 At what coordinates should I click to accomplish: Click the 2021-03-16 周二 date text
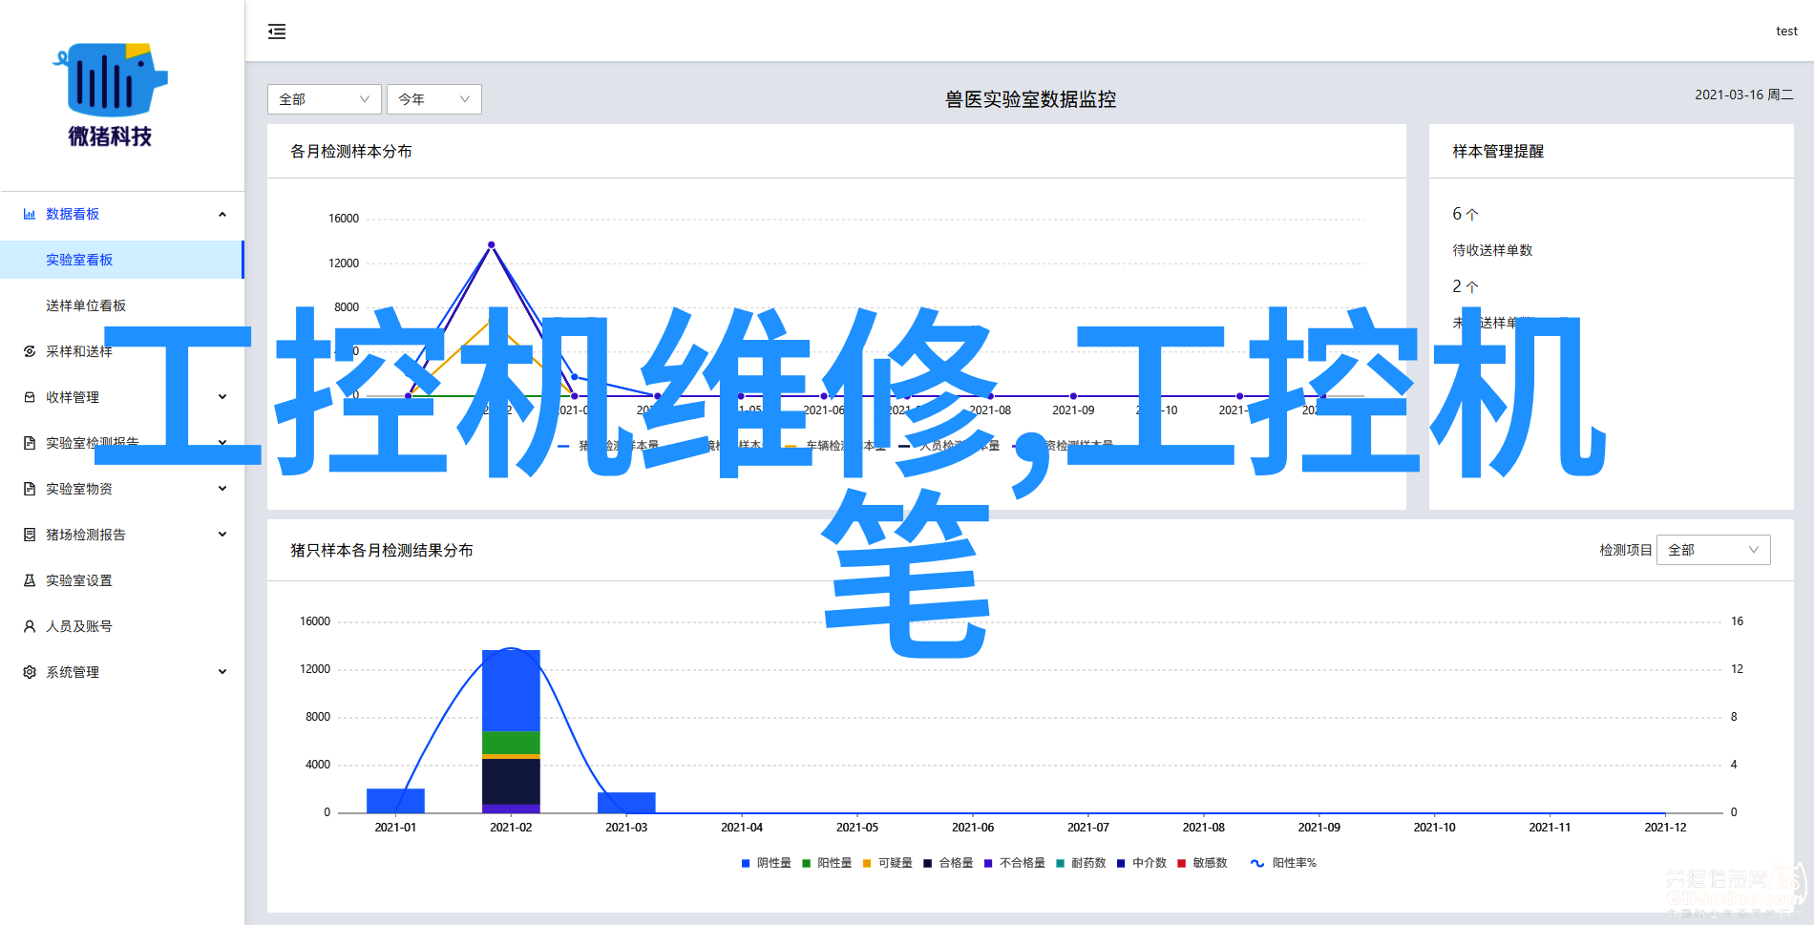[x=1743, y=95]
